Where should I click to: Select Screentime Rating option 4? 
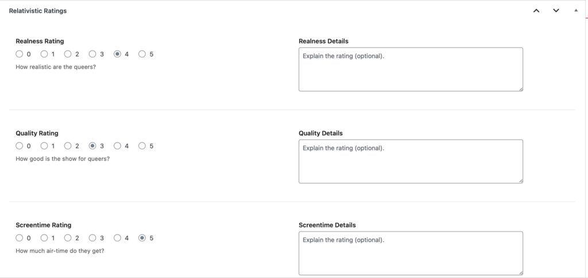pyautogui.click(x=117, y=238)
